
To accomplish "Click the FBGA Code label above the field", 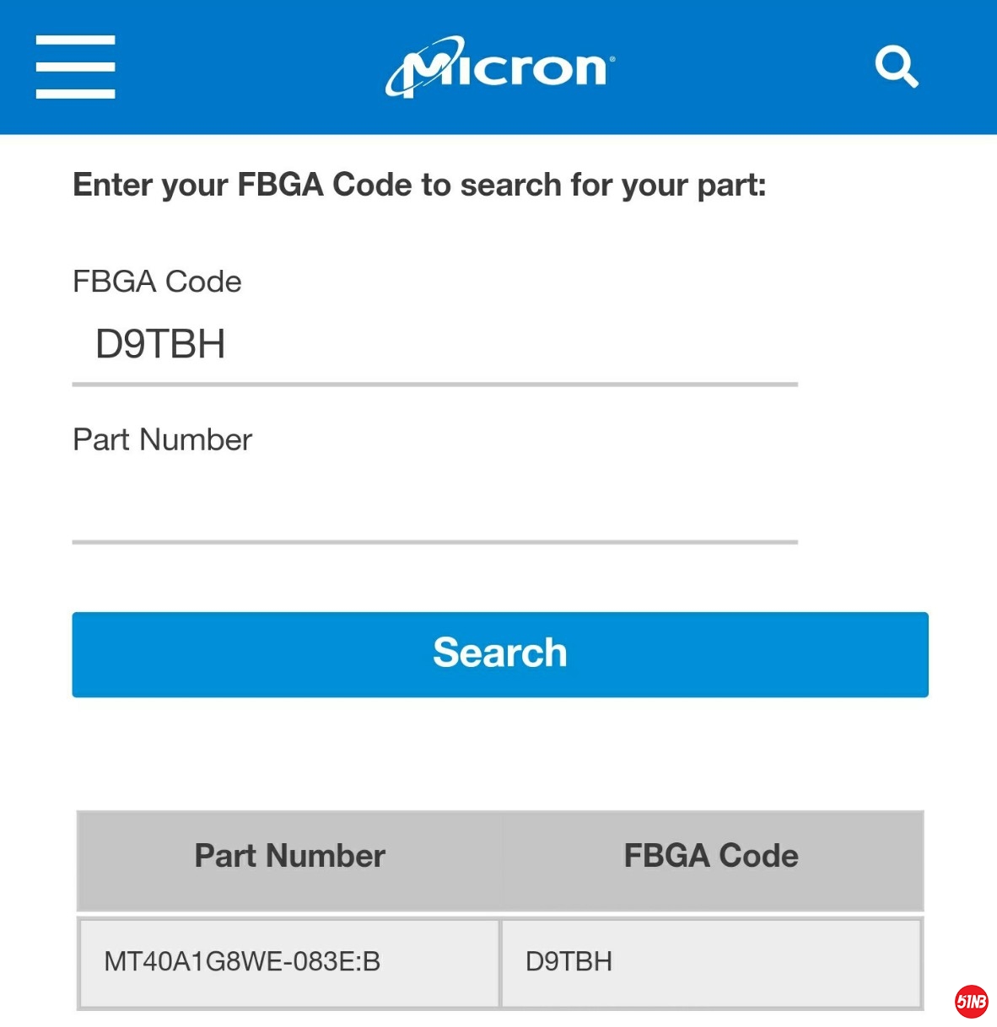I will (157, 282).
